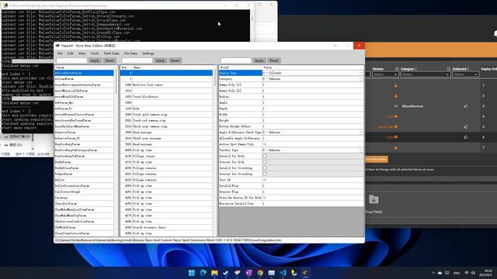The image size is (497, 279).
Task: Open the Edit menu in Yapped
Action: click(x=71, y=53)
